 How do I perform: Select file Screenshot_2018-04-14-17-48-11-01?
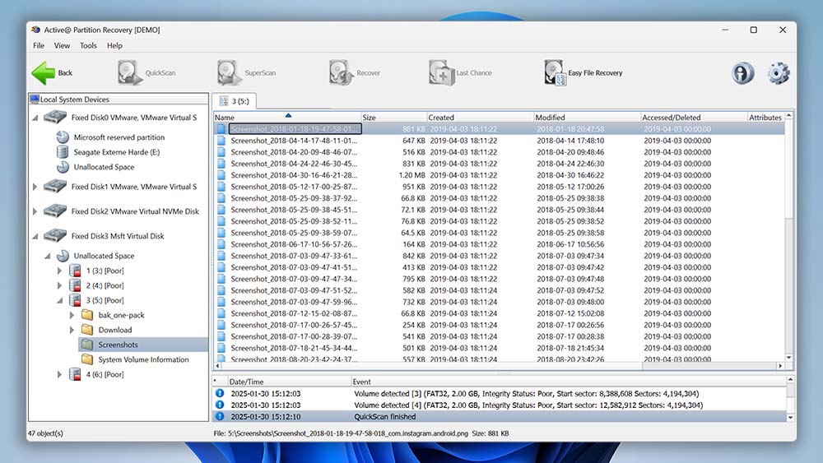coord(294,141)
